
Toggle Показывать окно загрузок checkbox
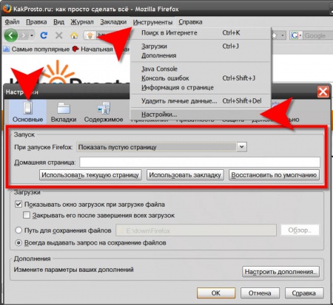coord(18,204)
